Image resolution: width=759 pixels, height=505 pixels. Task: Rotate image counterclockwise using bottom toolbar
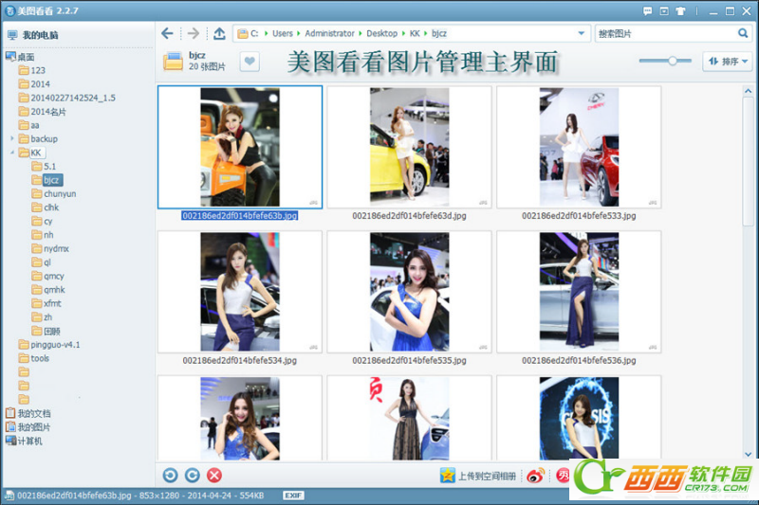[170, 476]
